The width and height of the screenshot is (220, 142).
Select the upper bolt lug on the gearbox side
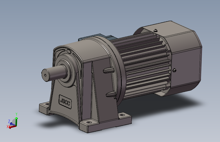(109, 70)
